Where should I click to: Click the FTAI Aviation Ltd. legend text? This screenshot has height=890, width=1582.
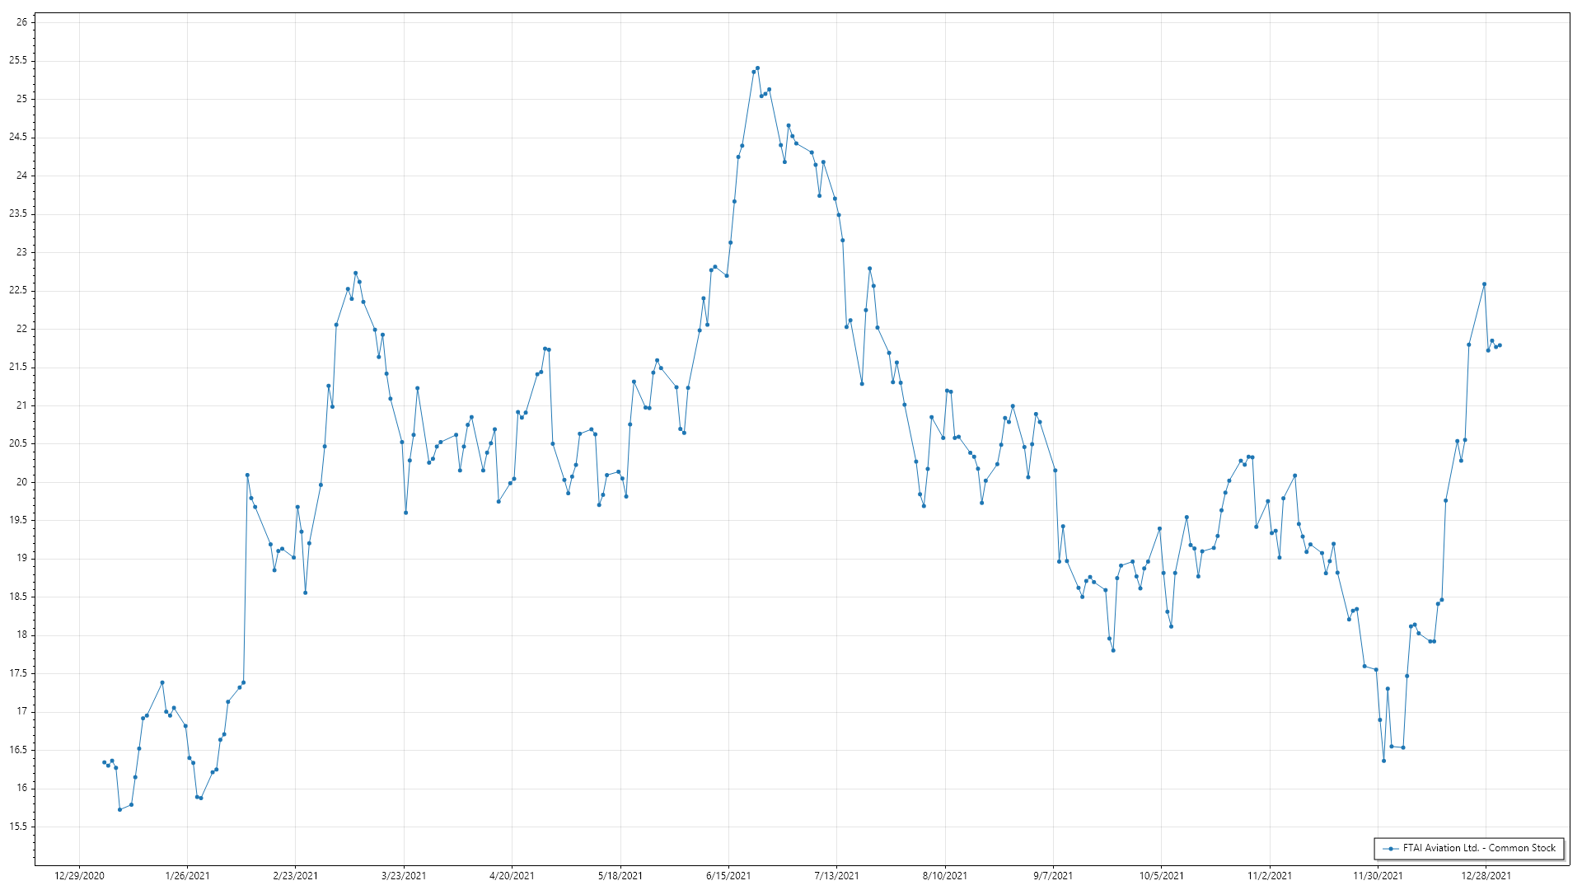click(x=1479, y=848)
